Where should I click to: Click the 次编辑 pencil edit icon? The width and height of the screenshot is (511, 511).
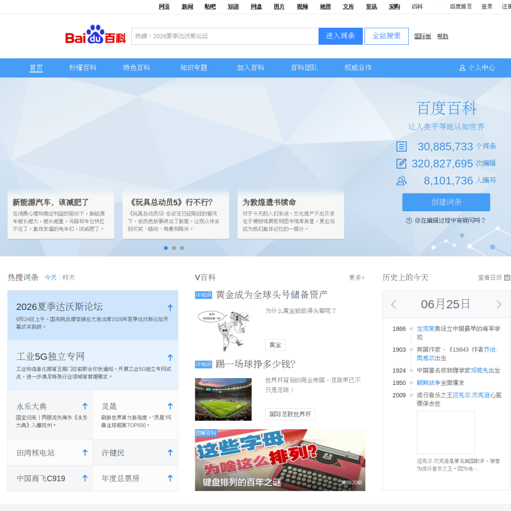point(401,164)
